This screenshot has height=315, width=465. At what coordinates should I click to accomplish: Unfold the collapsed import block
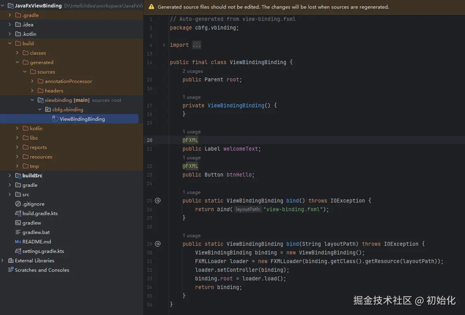[164, 45]
